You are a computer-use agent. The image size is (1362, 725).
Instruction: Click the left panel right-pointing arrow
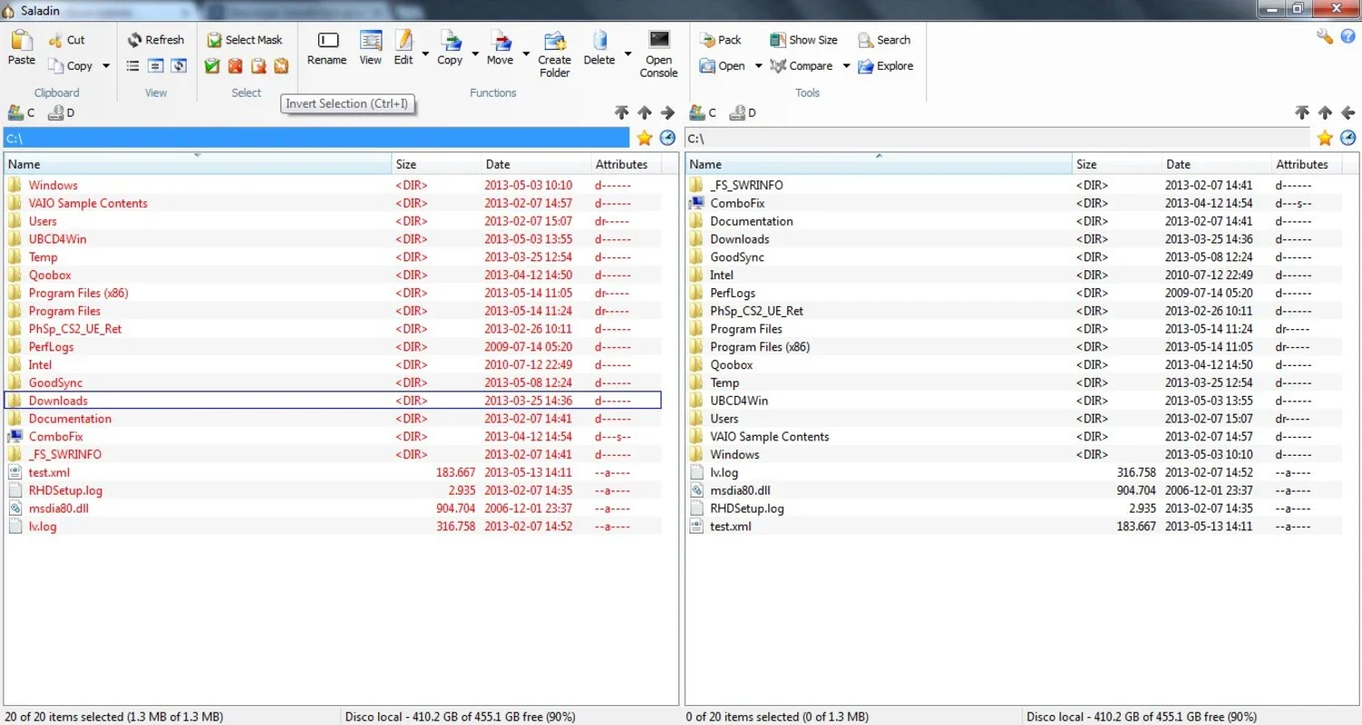click(668, 113)
